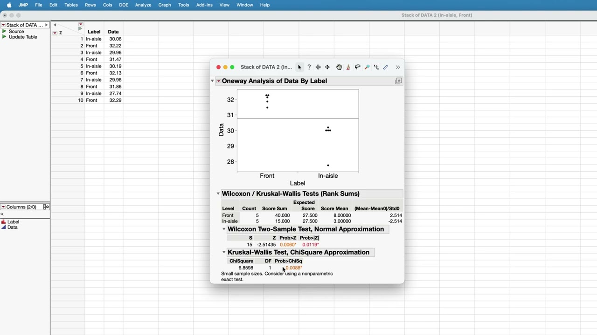597x335 pixels.
Task: Click the lowest In-aisle data point
Action: point(328,165)
